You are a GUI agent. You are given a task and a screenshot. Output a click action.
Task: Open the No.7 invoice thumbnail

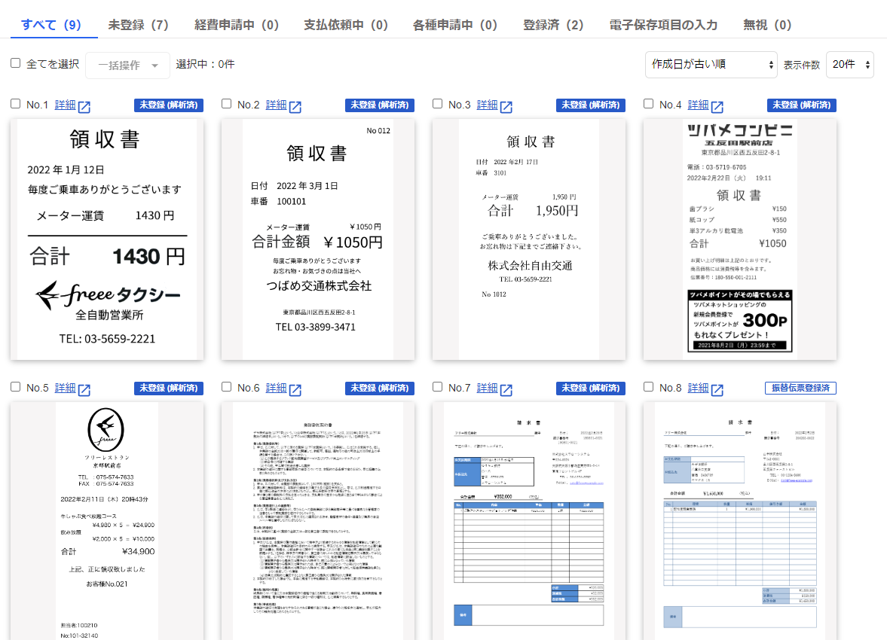click(x=529, y=521)
